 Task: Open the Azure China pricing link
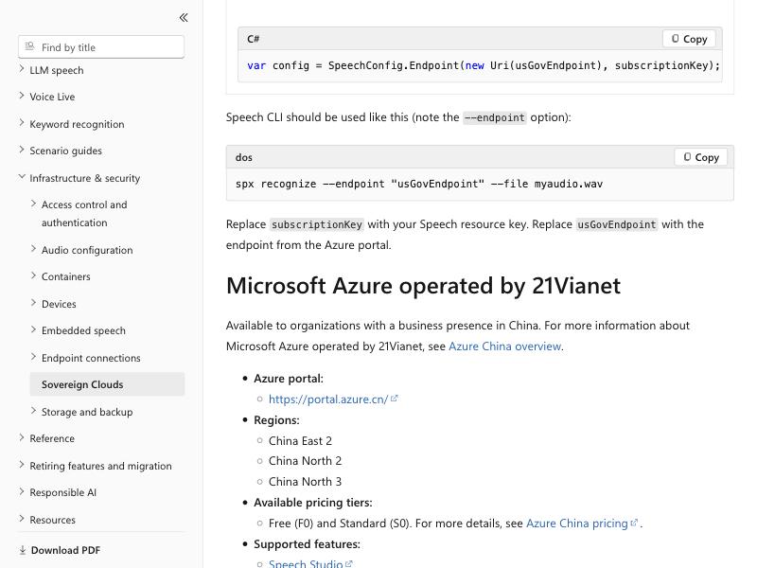pos(582,524)
